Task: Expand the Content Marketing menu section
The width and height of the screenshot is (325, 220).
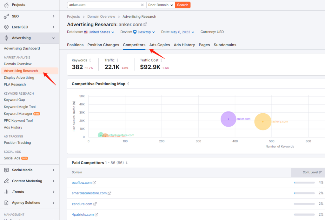Action: pyautogui.click(x=53, y=181)
